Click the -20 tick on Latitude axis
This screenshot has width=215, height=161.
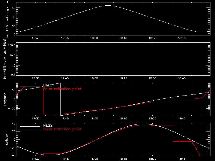(x=12, y=148)
